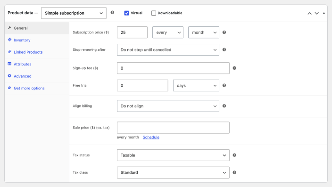332x187 pixels.
Task: Open the Tax status Taxable dropdown
Action: 173,155
